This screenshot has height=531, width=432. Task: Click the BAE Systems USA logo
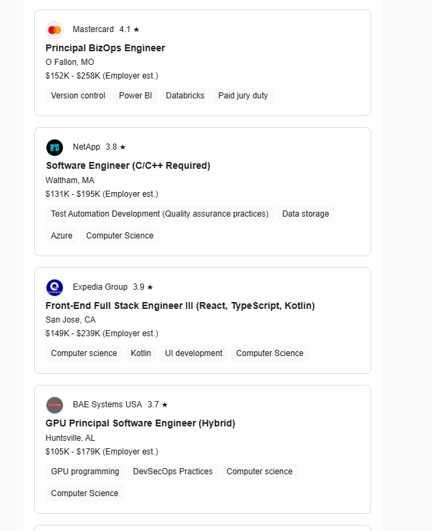tap(55, 405)
